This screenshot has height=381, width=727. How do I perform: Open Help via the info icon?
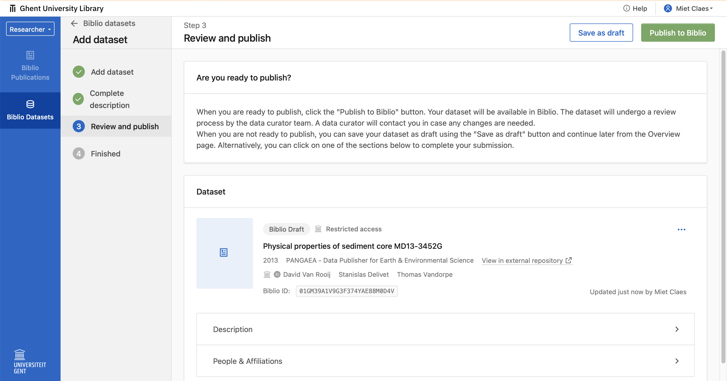pyautogui.click(x=626, y=8)
